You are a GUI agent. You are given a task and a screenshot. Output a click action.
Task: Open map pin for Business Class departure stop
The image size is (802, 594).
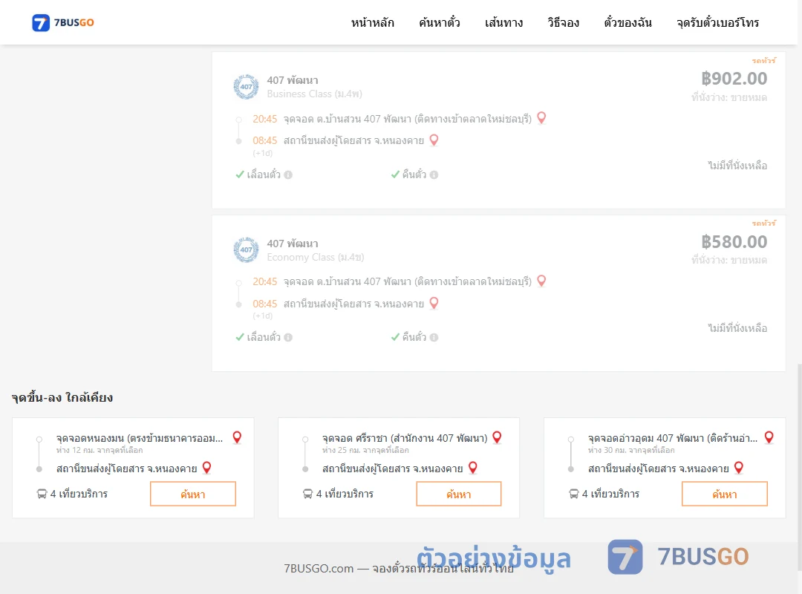pyautogui.click(x=541, y=118)
